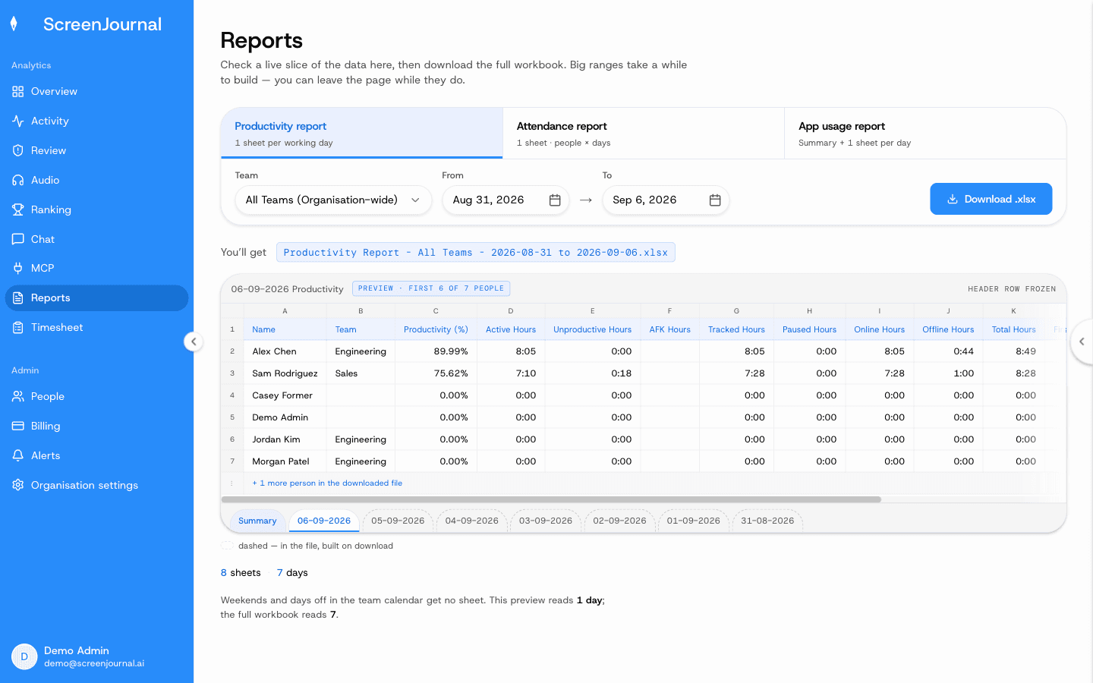The image size is (1093, 683).
Task: Click the To date field Sep 6, 2026
Action: pos(666,200)
